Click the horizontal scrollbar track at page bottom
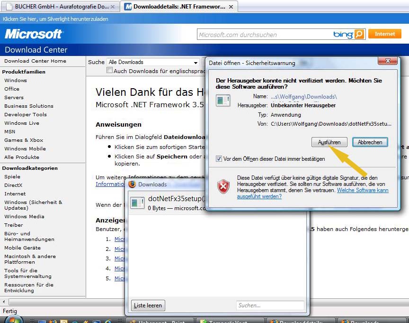Screen dimensions: 409x323 point(67,302)
